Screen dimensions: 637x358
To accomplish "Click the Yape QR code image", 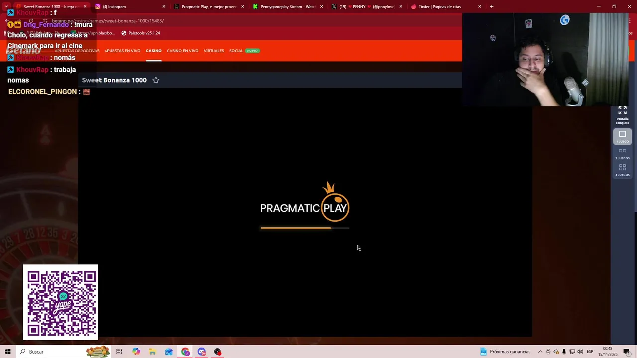I will coord(61,302).
